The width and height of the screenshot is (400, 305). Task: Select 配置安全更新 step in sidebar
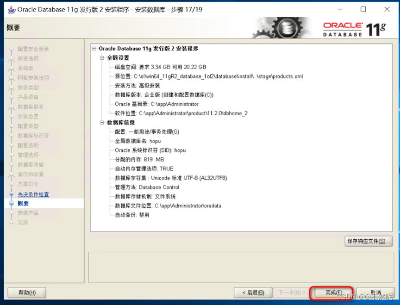pos(33,49)
